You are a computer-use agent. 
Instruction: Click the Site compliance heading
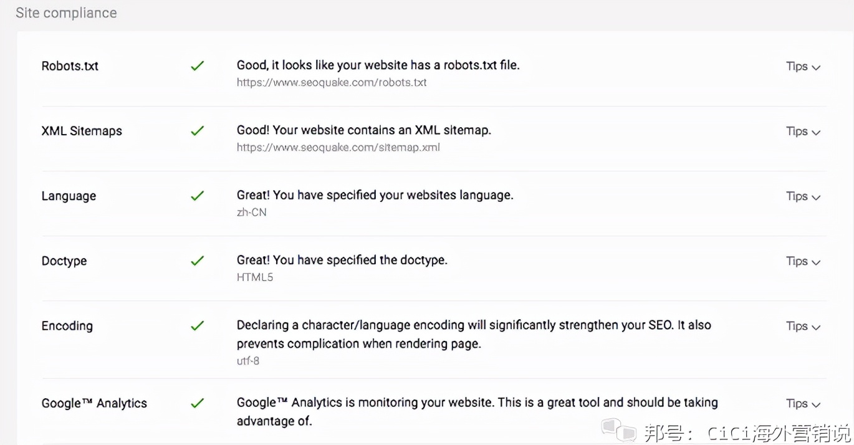(66, 13)
